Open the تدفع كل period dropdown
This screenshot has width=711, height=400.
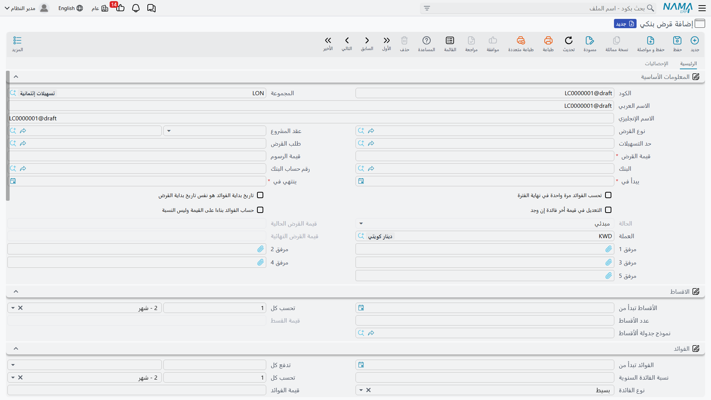(x=13, y=365)
